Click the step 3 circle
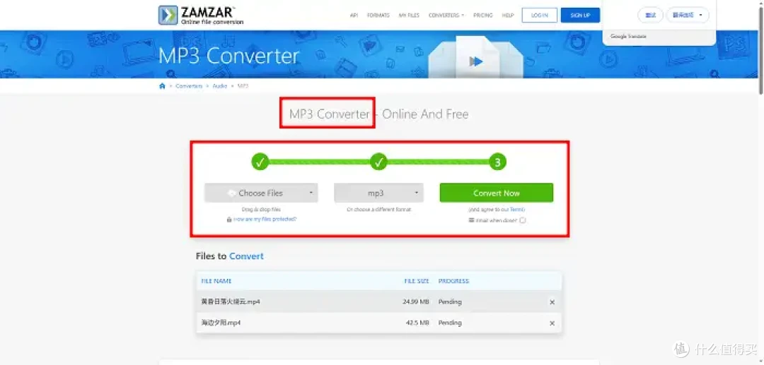Viewport: 764px width, 365px height. [497, 162]
